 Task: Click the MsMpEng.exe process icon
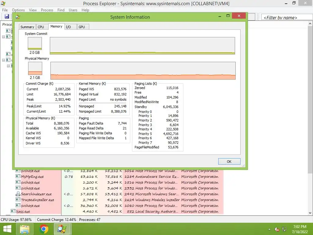pyautogui.click(x=18, y=176)
